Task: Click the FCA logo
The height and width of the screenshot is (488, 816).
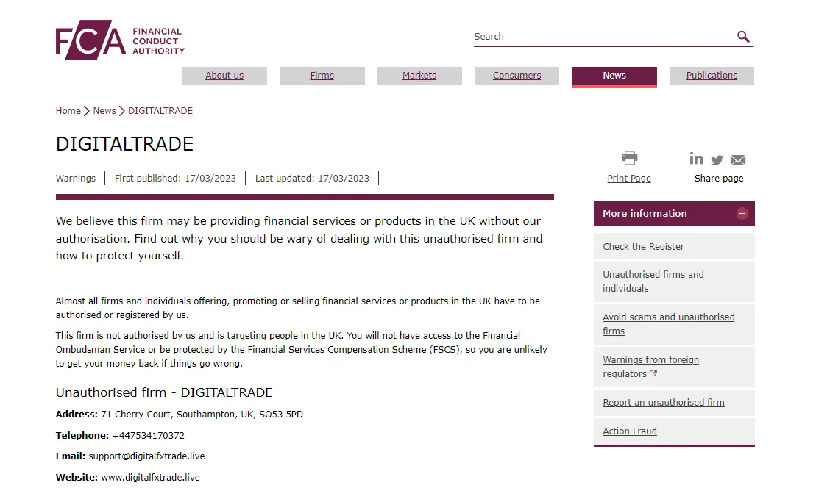Action: click(120, 40)
